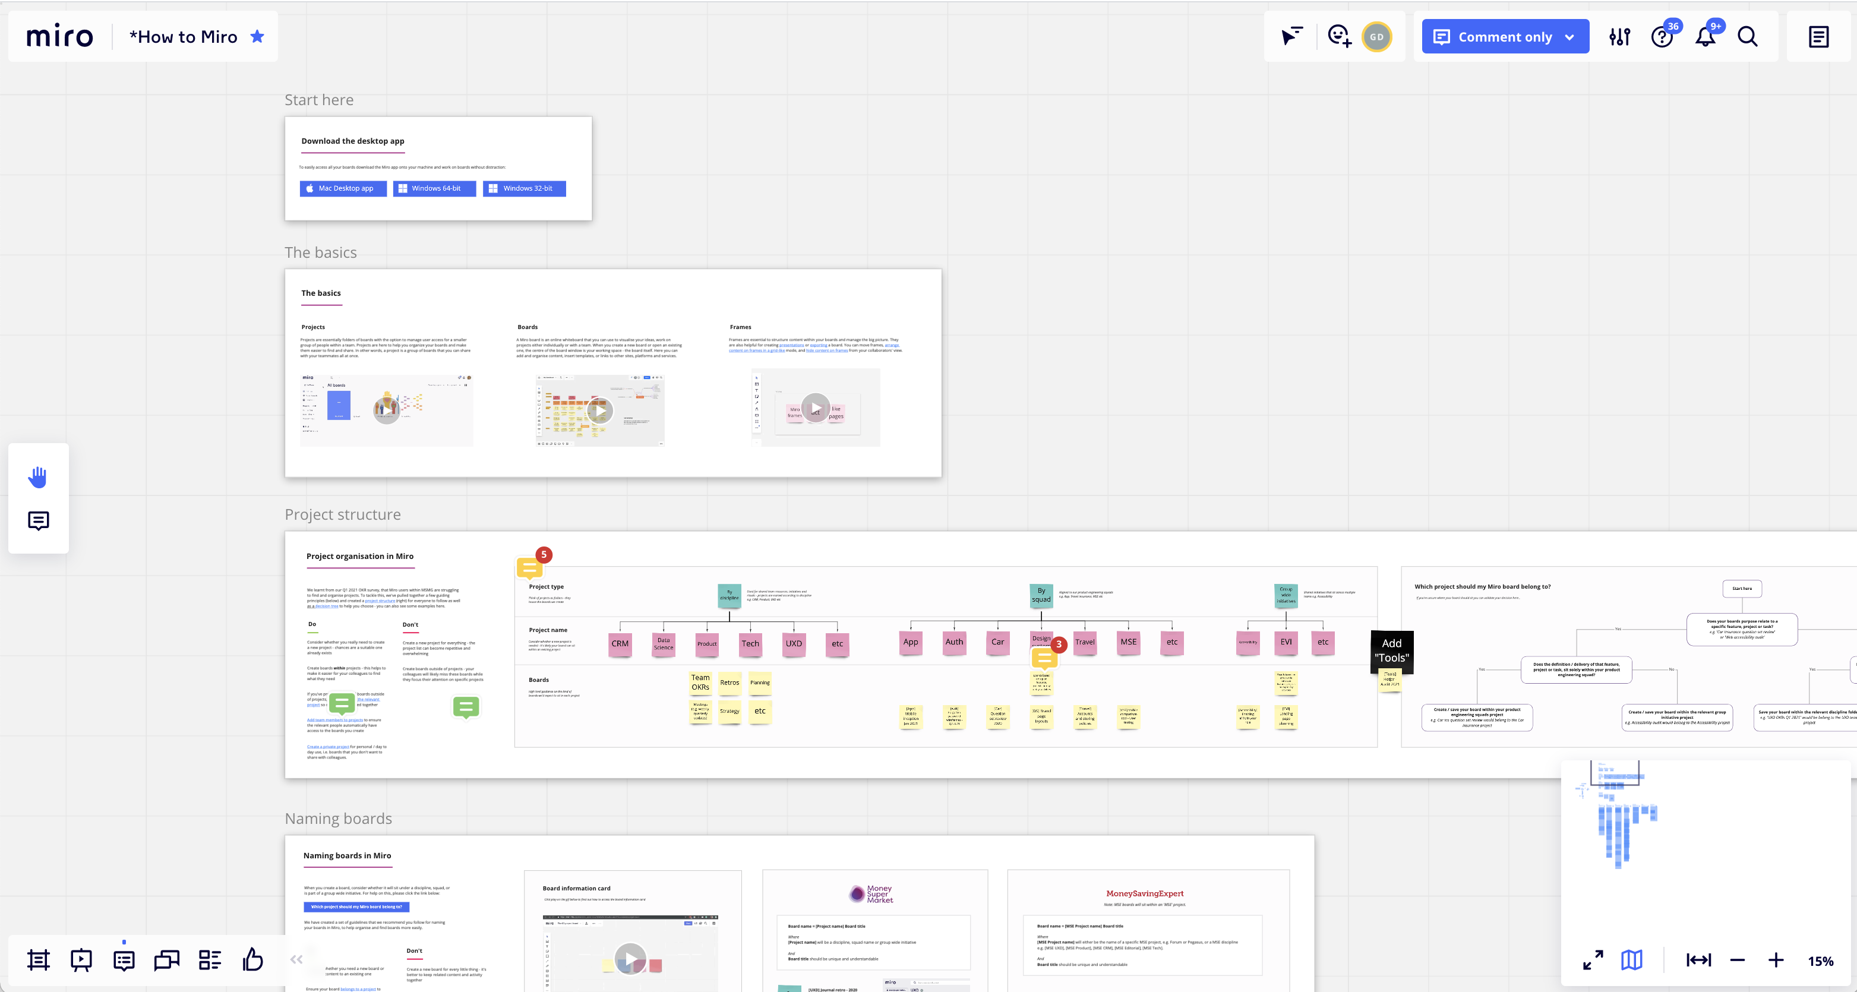
Task: Click the EVI pink sticky note
Action: click(x=1286, y=642)
